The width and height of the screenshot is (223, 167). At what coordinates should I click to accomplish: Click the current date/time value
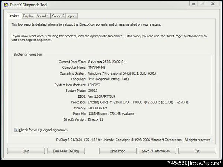(107, 62)
